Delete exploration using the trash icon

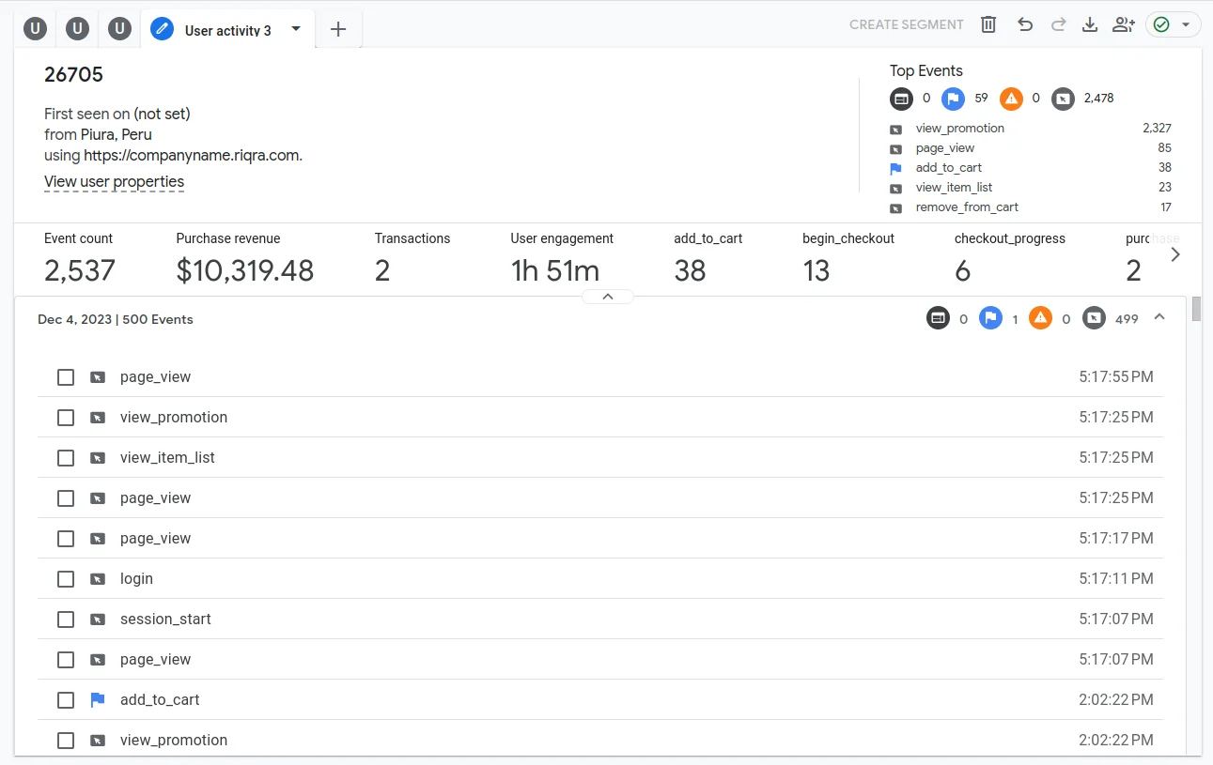click(x=988, y=25)
